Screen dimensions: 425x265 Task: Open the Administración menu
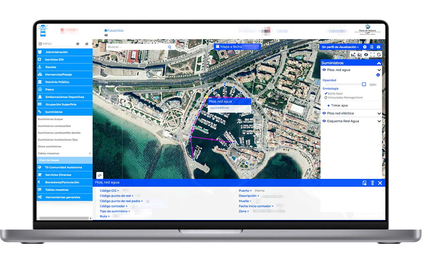point(64,52)
